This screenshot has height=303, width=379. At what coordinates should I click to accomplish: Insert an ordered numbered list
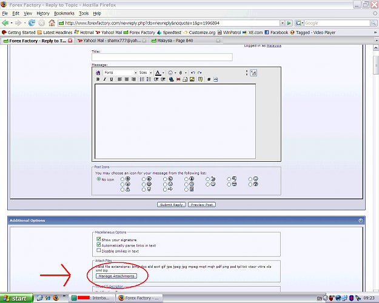pyautogui.click(x=142, y=79)
